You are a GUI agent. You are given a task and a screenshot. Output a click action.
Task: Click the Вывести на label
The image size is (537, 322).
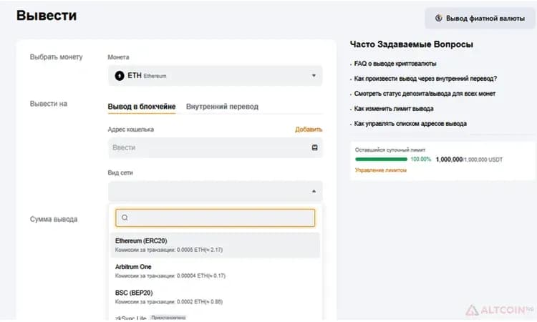48,104
